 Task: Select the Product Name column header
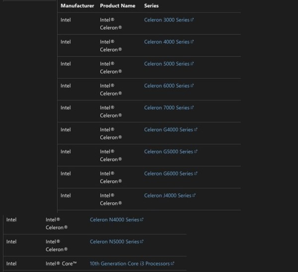tap(118, 5)
